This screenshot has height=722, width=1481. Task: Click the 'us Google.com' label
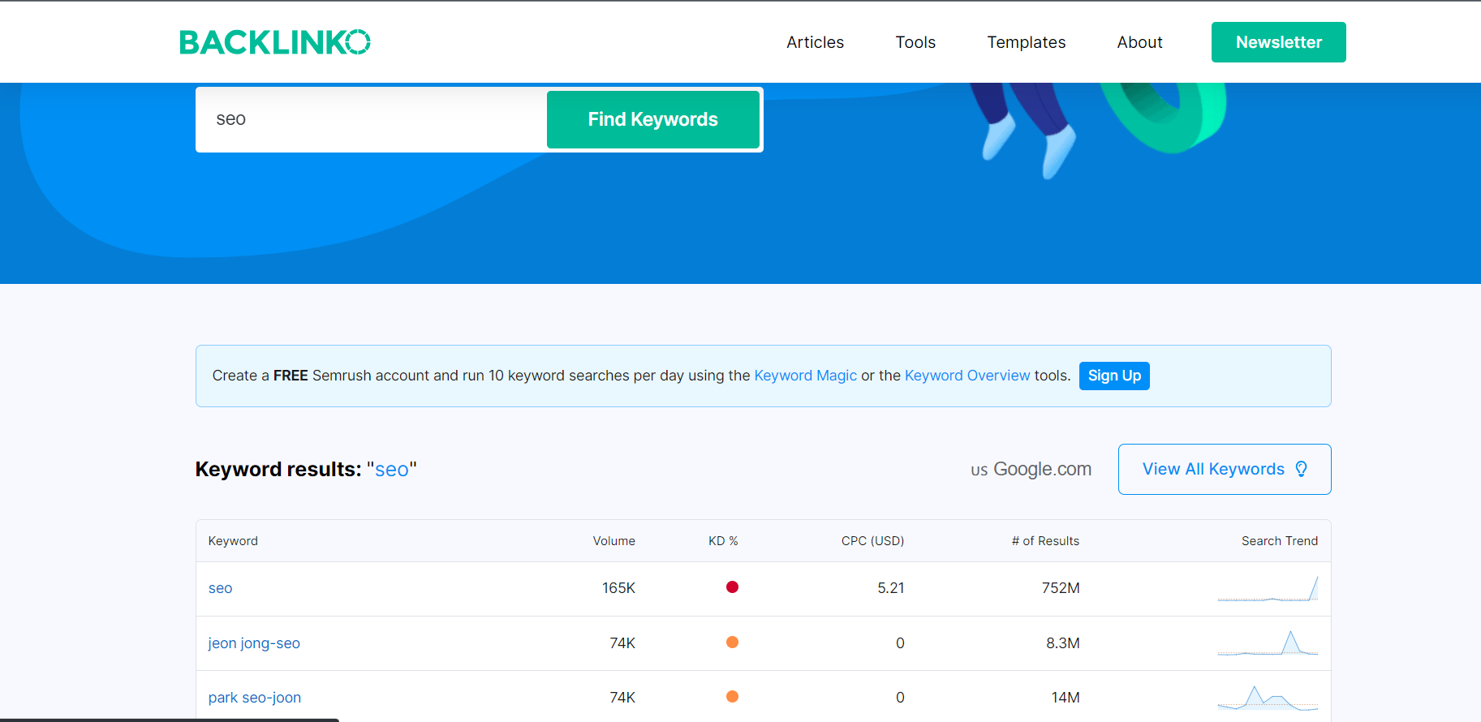(1031, 469)
